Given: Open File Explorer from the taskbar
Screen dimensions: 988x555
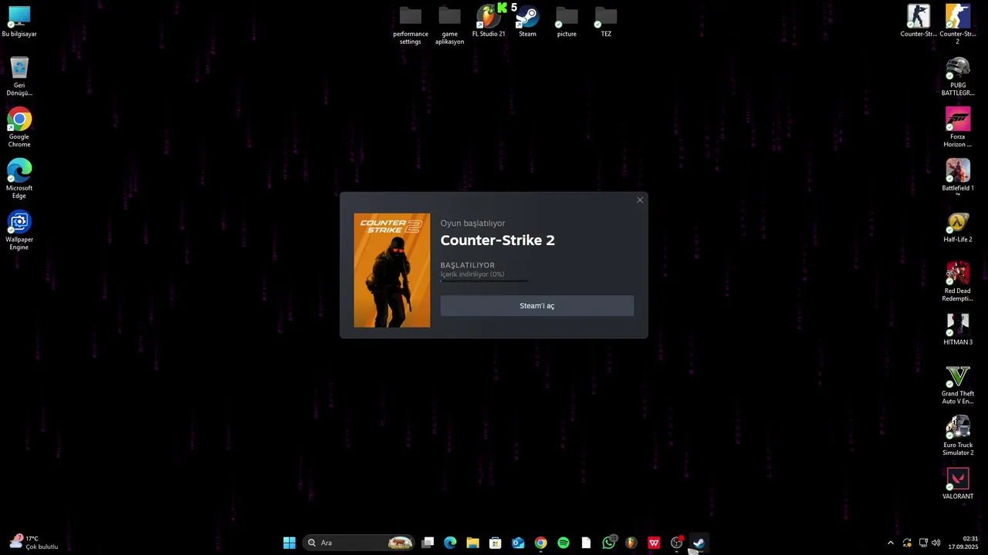Looking at the screenshot, I should [x=472, y=543].
